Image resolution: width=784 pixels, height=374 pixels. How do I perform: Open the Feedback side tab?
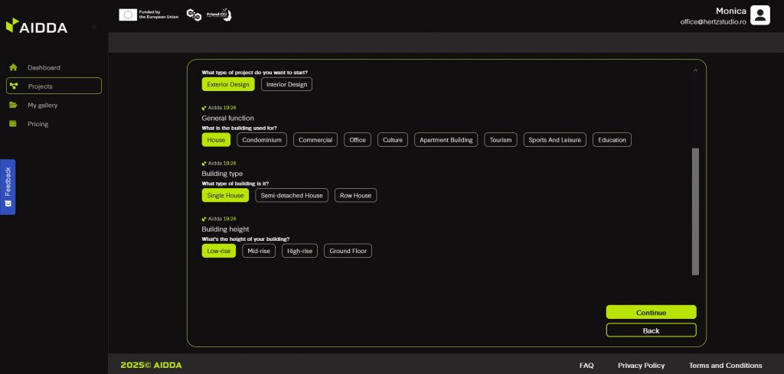click(x=8, y=187)
